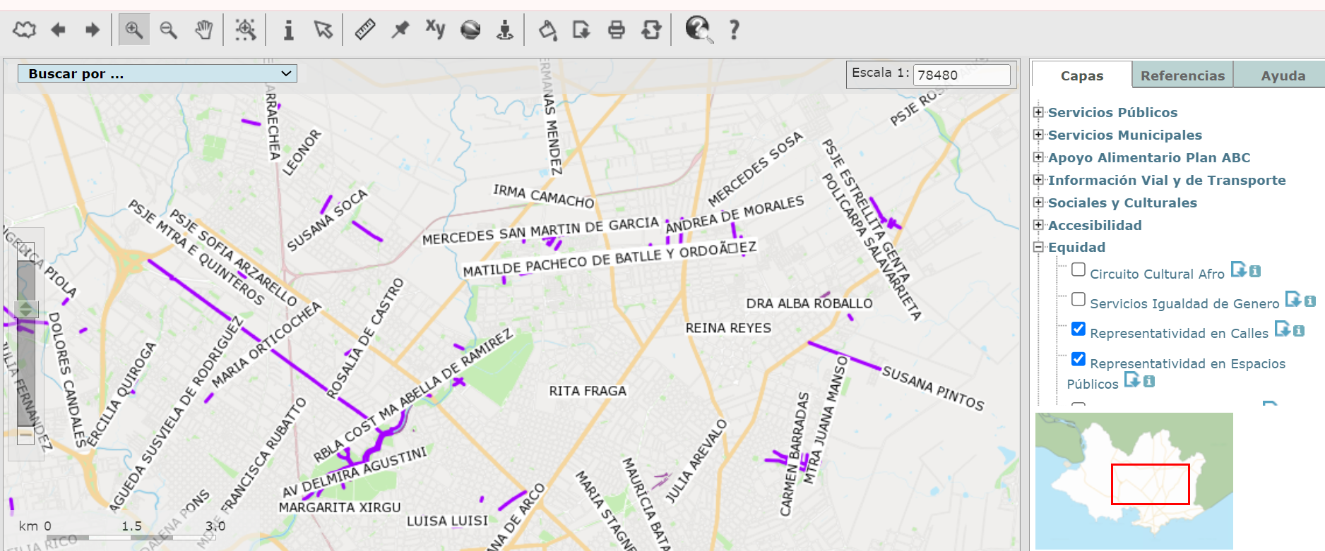Viewport: 1325px width, 551px height.
Task: Click the zoom slider handle on map
Action: 26,309
